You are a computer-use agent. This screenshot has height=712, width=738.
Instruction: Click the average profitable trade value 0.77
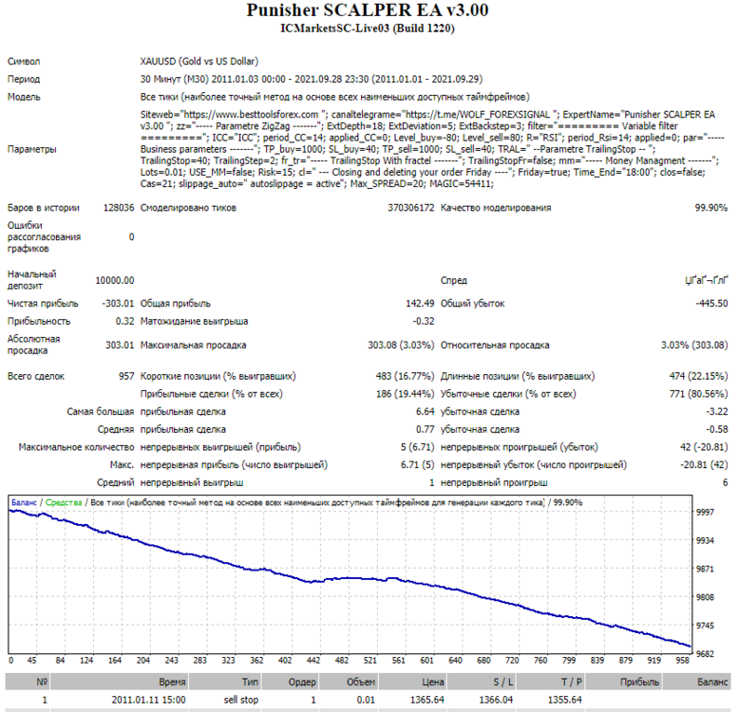[425, 429]
